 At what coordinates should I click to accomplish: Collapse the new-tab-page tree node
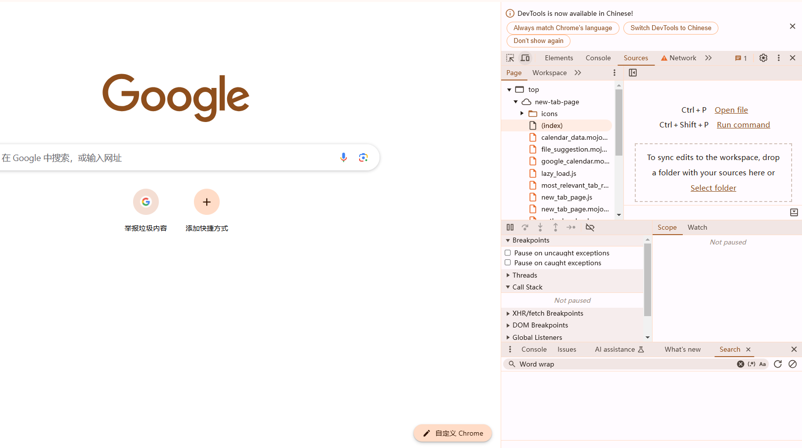pyautogui.click(x=516, y=102)
